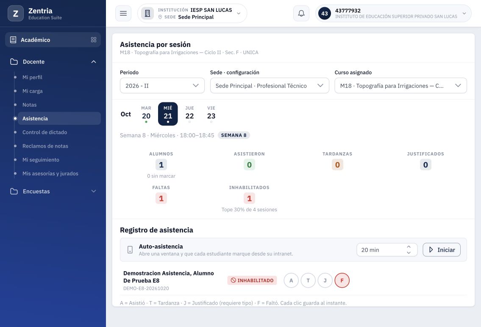Open the Sede configuración dropdown
Viewport: 481px width, 327px height.
tap(270, 86)
